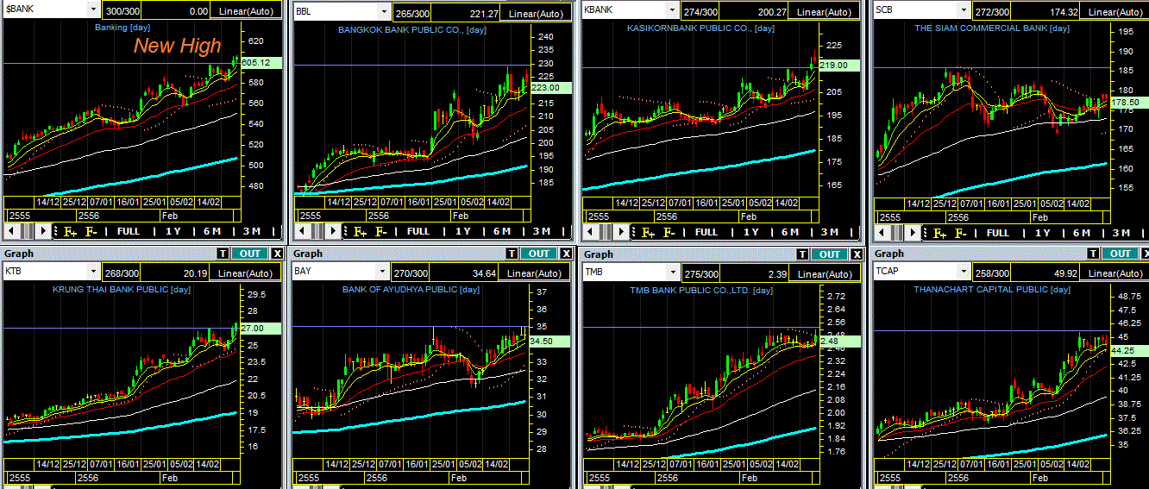Click the left scroll arrow under $BANK chart

pyautogui.click(x=11, y=231)
